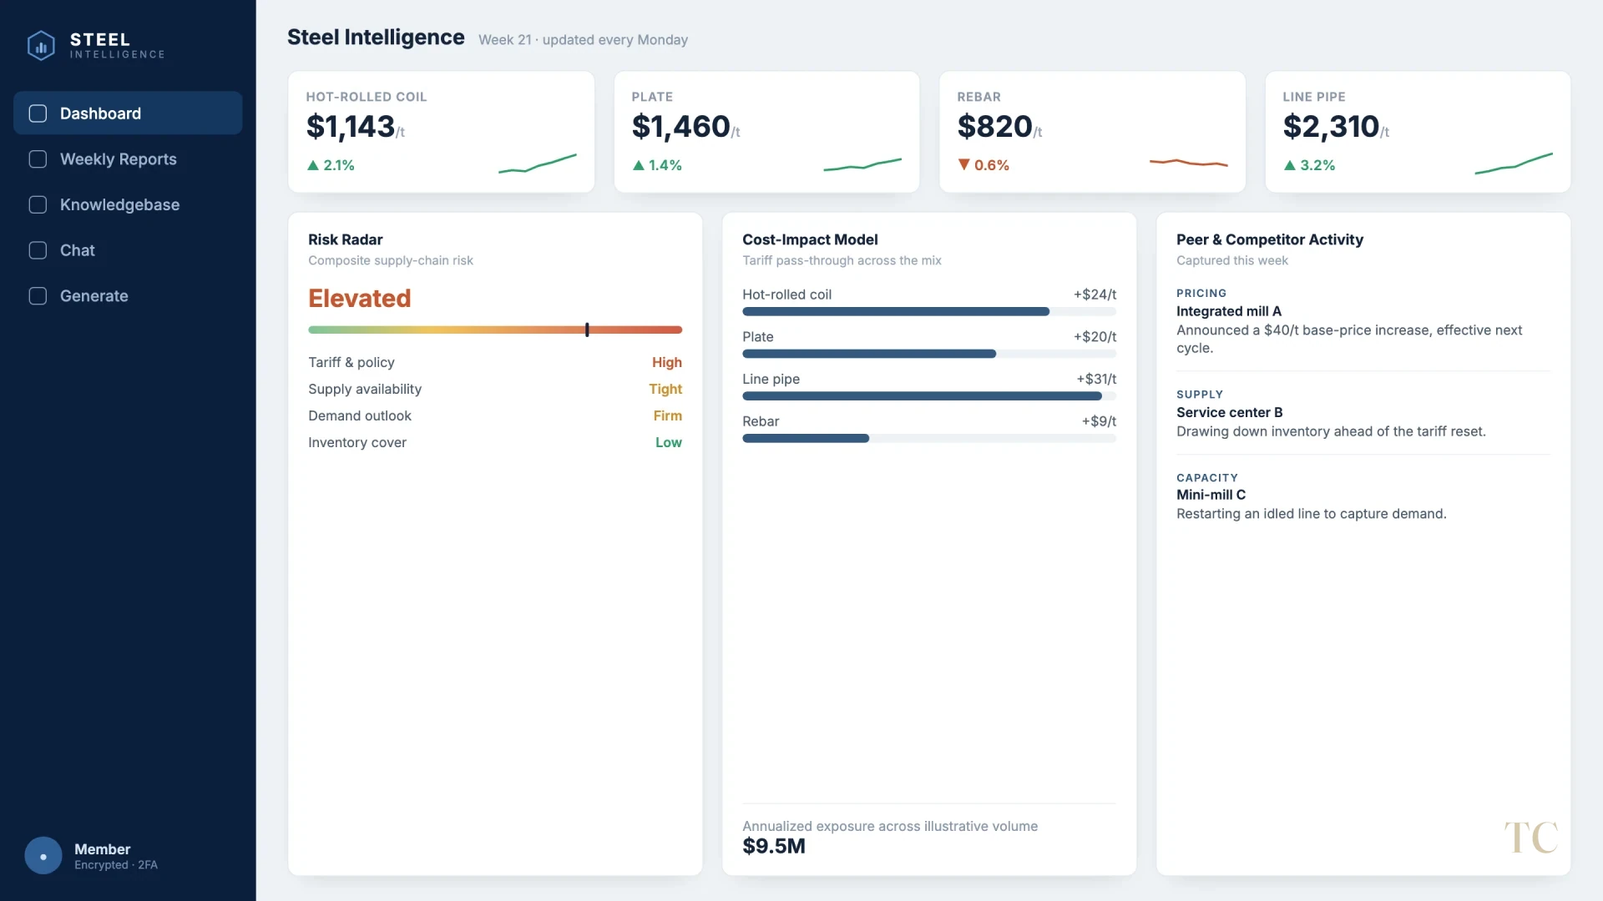
Task: Click the $1,143 hot-rolled coil price
Action: (x=351, y=127)
